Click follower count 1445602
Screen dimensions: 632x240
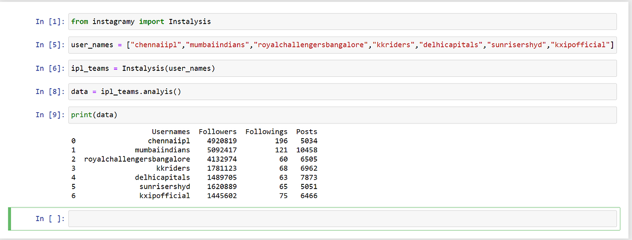[222, 196]
